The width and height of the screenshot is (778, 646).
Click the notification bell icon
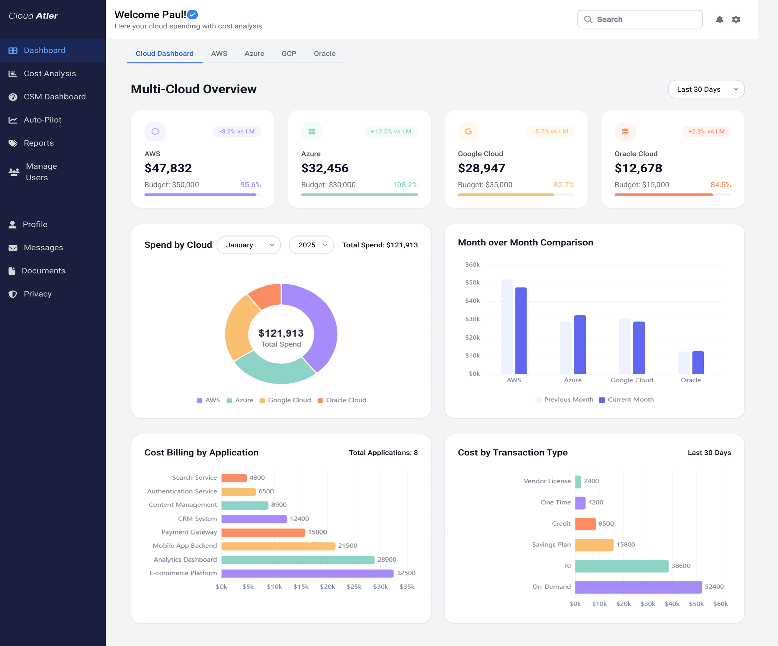(719, 19)
